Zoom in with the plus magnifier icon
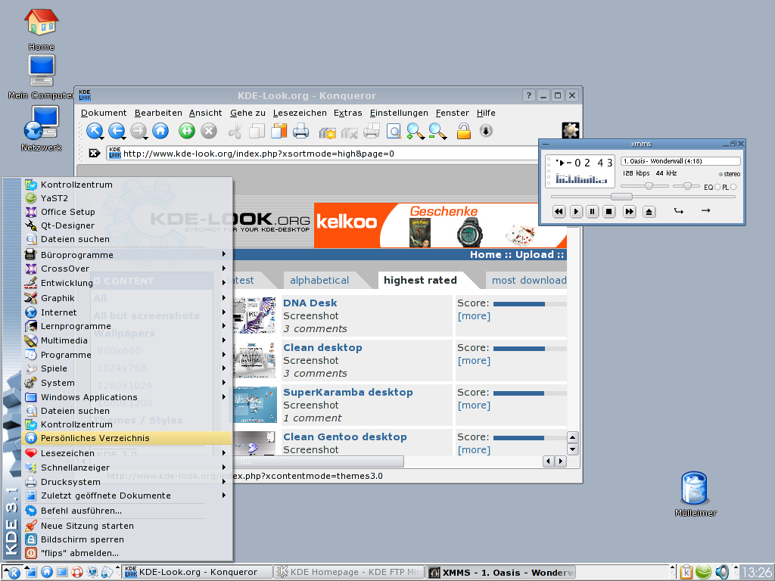Viewport: 775px width, 581px height. (x=415, y=132)
